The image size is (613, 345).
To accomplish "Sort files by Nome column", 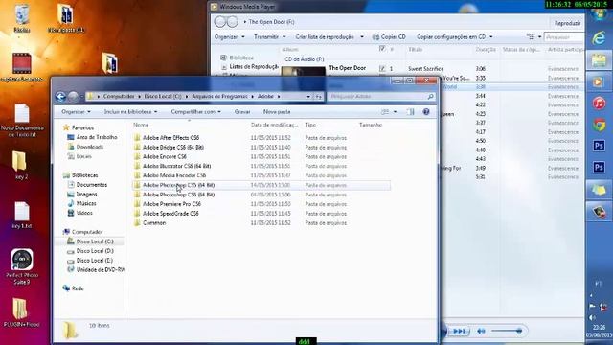I will click(141, 125).
